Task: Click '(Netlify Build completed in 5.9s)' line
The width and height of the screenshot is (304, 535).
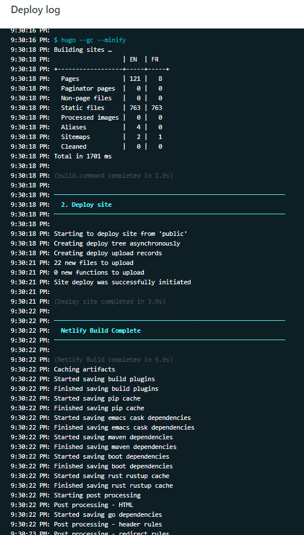Action: tap(113, 360)
